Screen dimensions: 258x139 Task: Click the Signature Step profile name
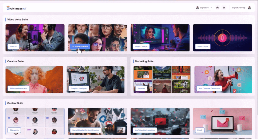point(238,8)
